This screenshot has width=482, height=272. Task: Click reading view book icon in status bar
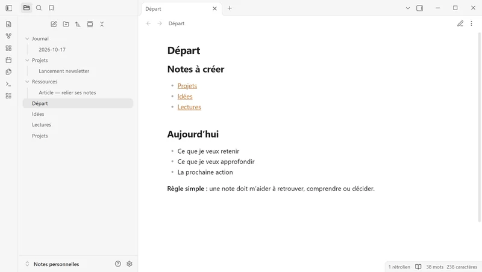(418, 267)
